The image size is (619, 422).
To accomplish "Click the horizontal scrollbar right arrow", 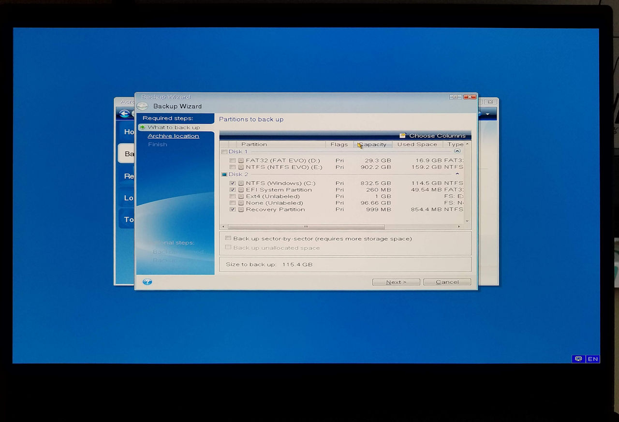I will (x=459, y=227).
